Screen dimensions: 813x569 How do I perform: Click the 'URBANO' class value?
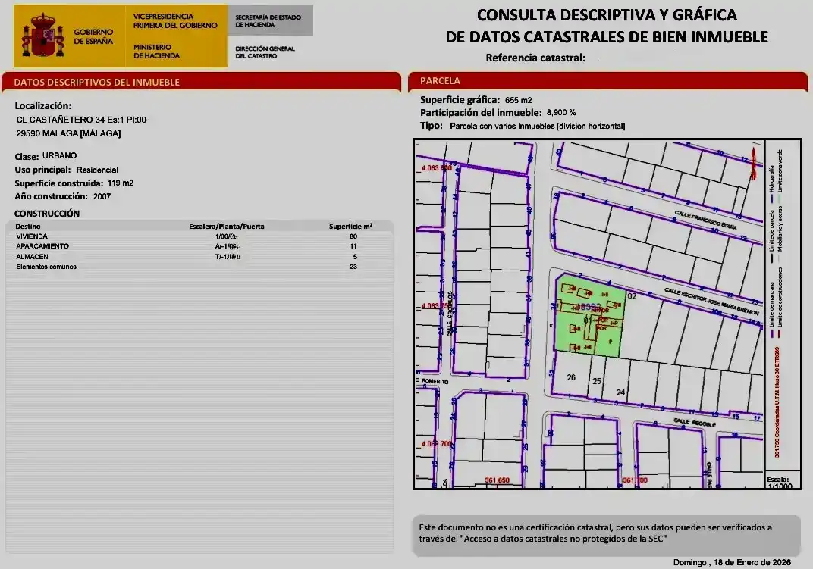(x=60, y=155)
